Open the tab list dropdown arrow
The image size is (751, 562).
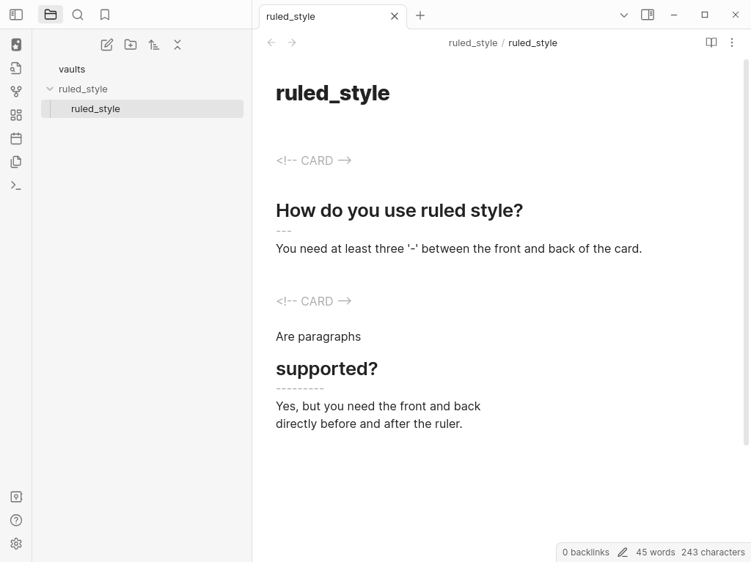624,15
